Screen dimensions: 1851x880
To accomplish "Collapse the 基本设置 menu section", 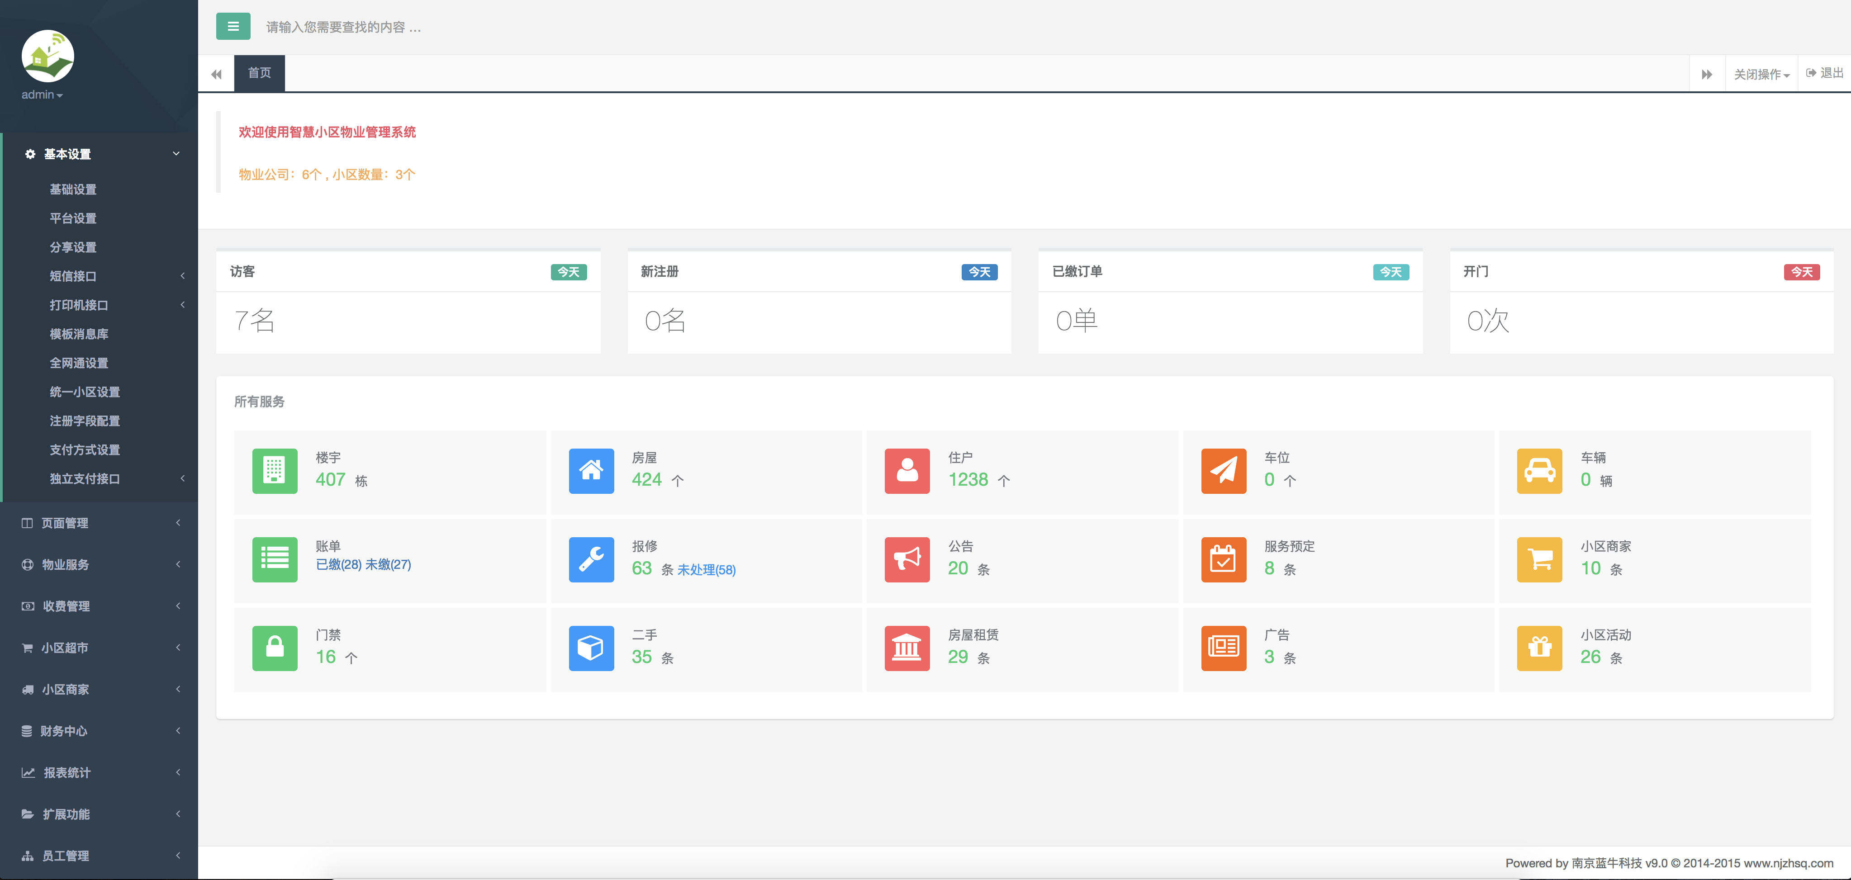I will [67, 154].
